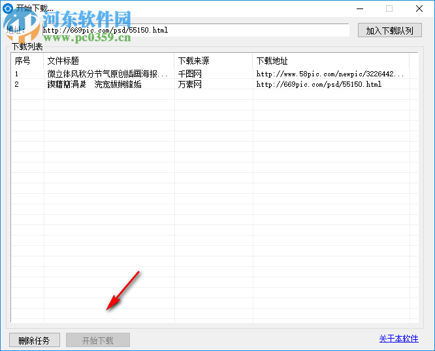
Task: Click the app icon in title bar
Action: point(7,8)
